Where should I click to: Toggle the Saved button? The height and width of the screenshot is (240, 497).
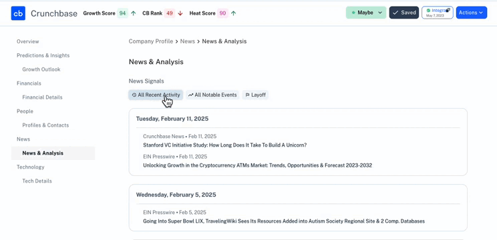403,13
